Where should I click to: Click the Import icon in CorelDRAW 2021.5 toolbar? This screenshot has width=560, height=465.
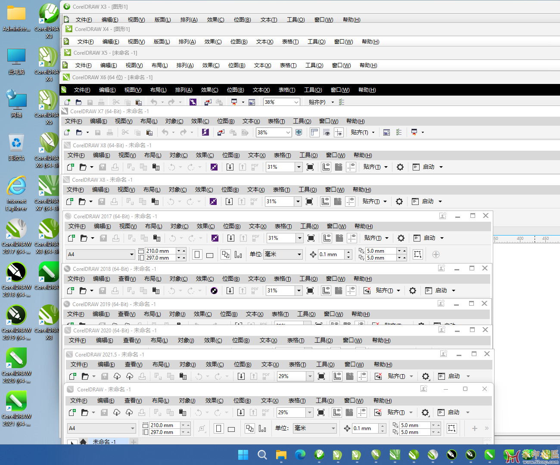tap(241, 376)
